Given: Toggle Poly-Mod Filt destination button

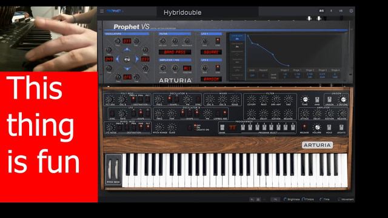Looking at the screenshot, I should 147,99.
